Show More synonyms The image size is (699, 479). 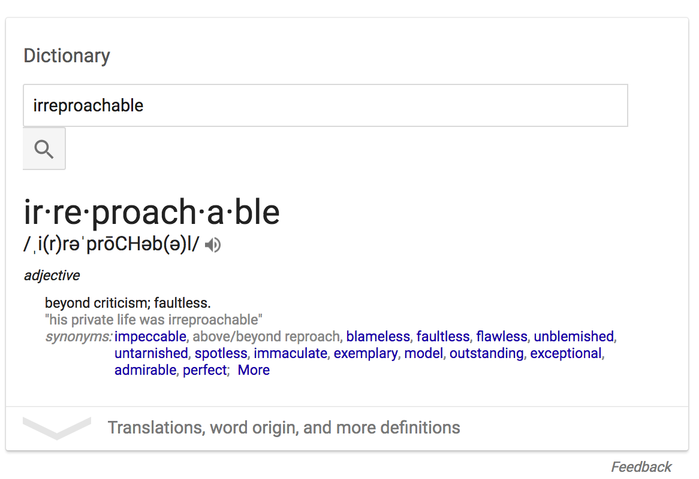[x=254, y=370]
